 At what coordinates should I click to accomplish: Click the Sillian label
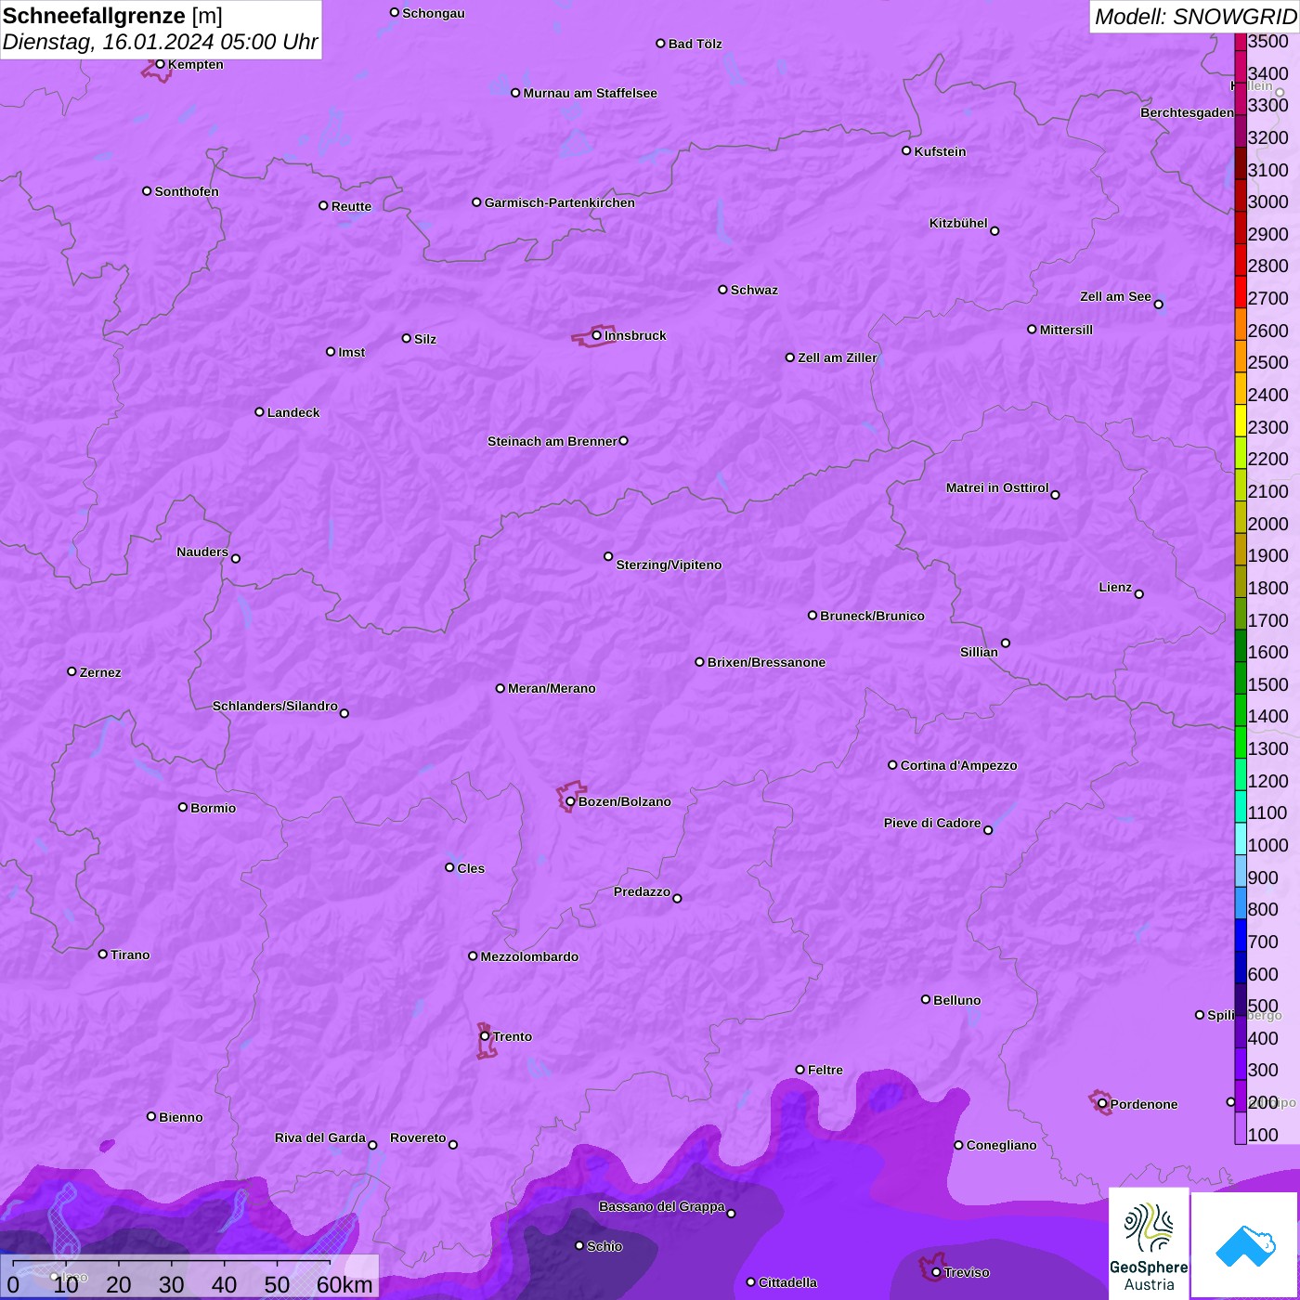(979, 652)
